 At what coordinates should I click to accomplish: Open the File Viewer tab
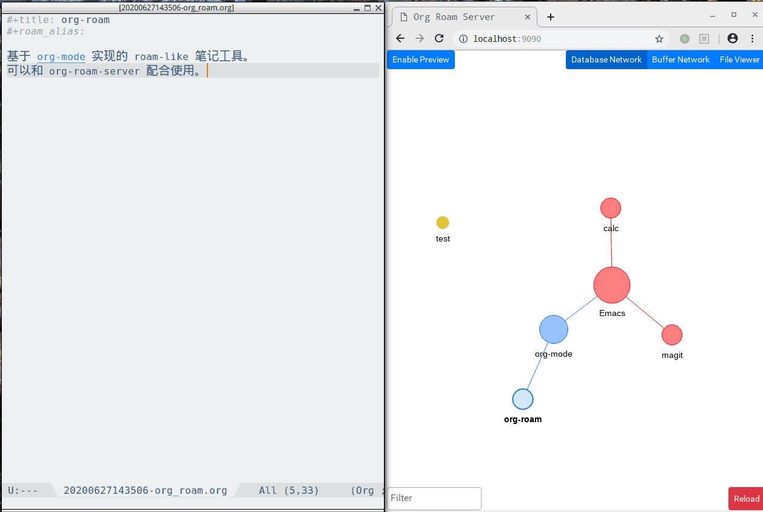(x=739, y=59)
